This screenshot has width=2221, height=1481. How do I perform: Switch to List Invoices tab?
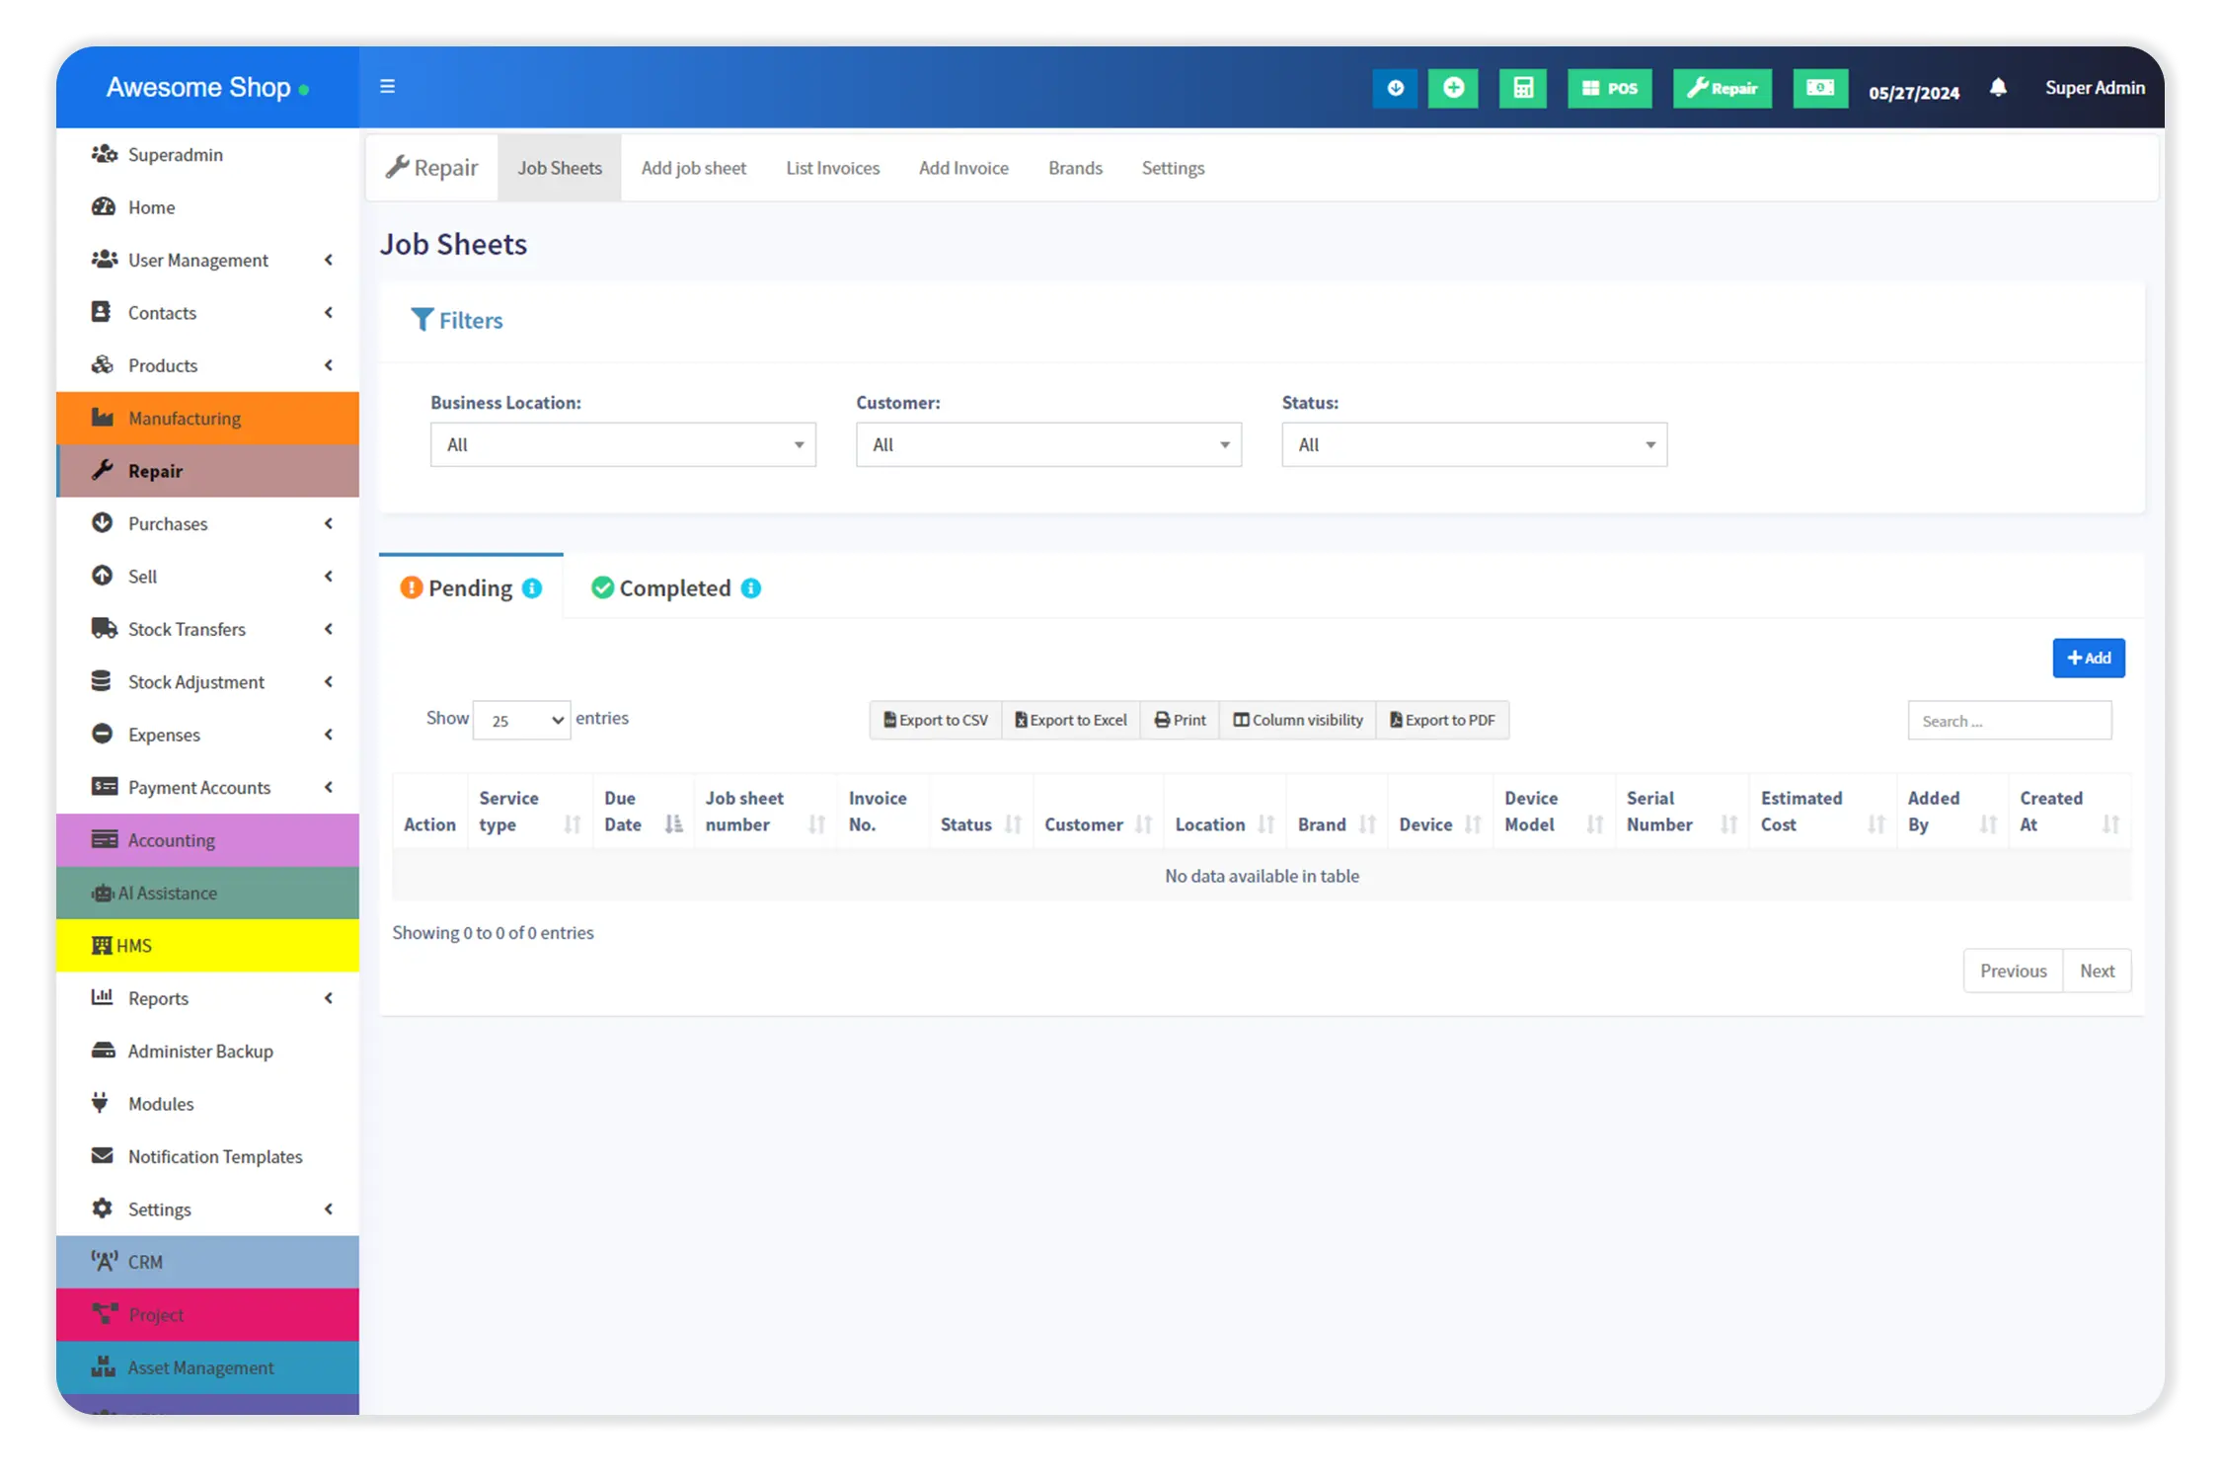click(x=833, y=167)
